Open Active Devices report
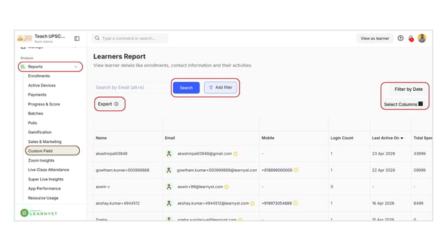 [x=42, y=85]
